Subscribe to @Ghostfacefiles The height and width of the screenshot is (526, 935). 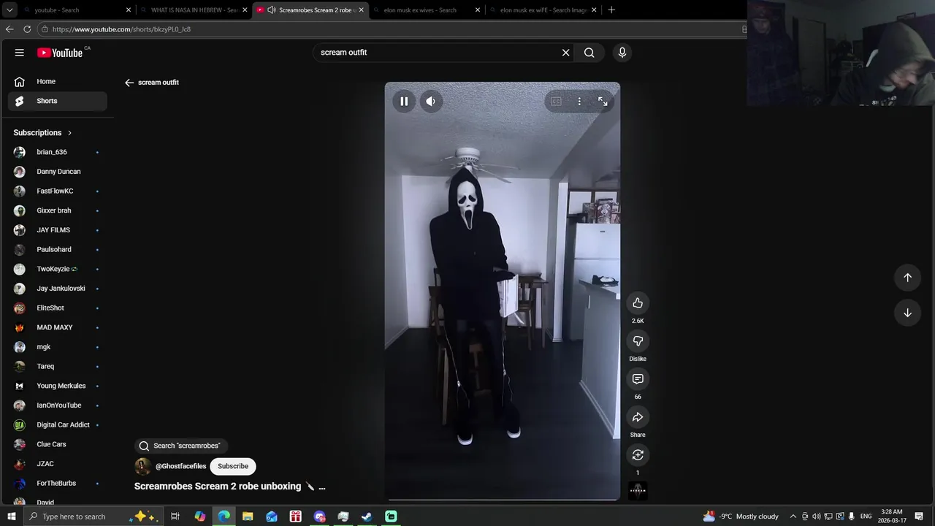233,466
